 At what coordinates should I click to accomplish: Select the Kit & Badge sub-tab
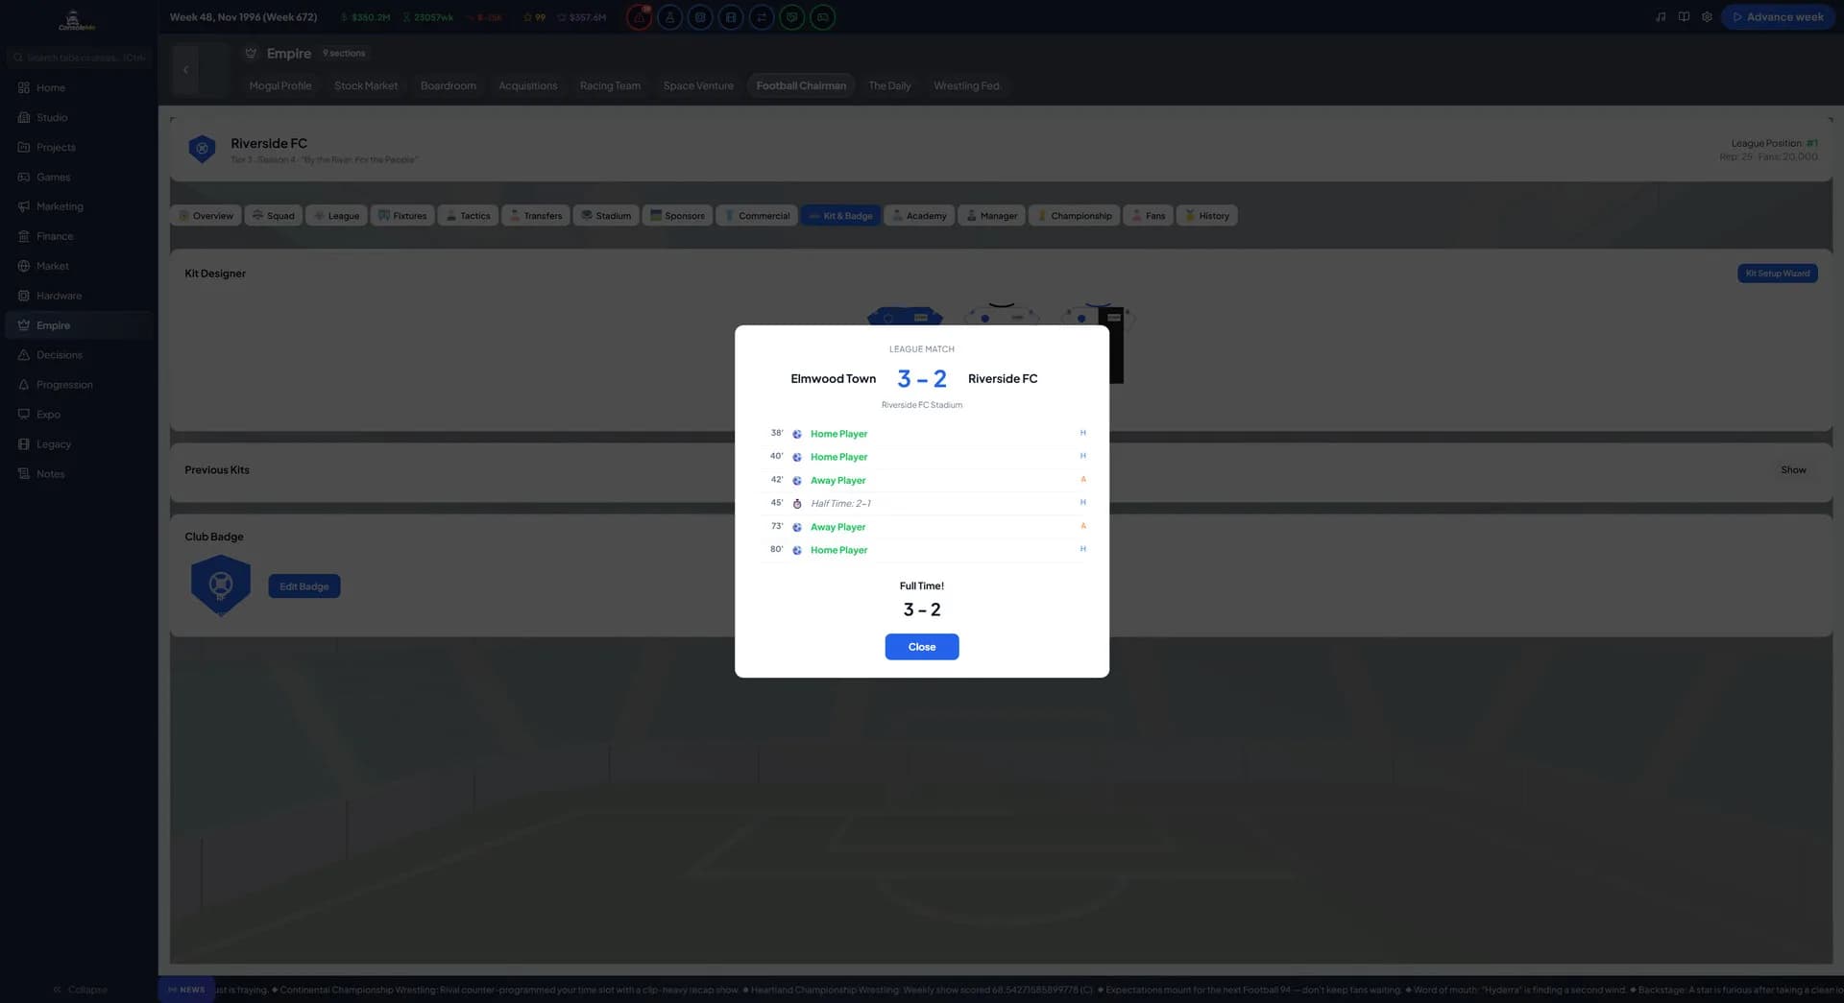(x=840, y=216)
